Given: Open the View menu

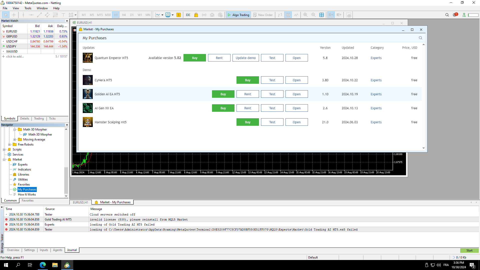Looking at the screenshot, I should [x=16, y=8].
